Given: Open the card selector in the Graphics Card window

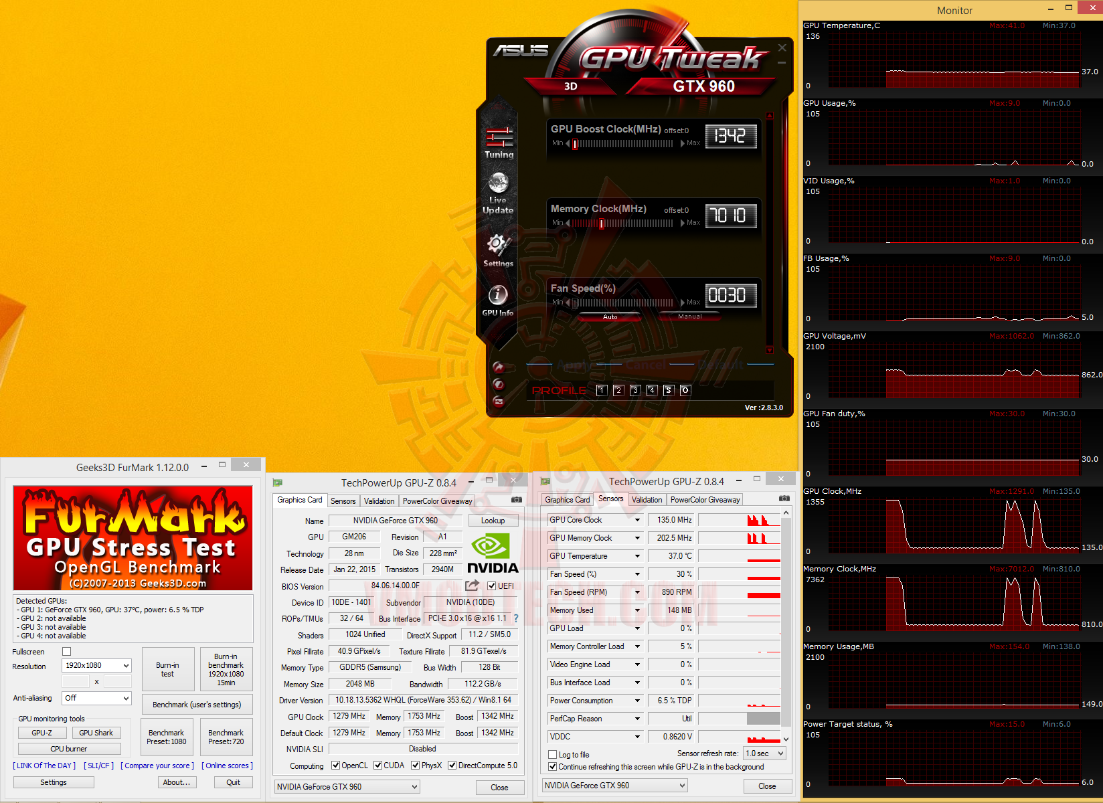Looking at the screenshot, I should click(x=347, y=787).
